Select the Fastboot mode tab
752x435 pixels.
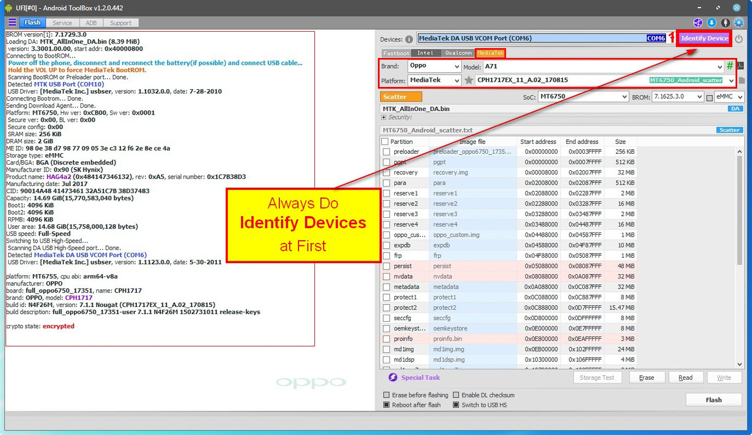pos(397,53)
